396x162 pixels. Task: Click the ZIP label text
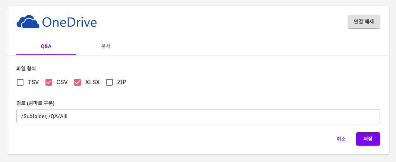coord(122,82)
